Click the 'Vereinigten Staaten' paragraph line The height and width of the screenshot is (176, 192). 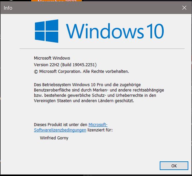tap(84, 101)
